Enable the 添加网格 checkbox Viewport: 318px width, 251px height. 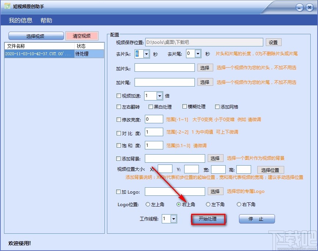(x=217, y=107)
